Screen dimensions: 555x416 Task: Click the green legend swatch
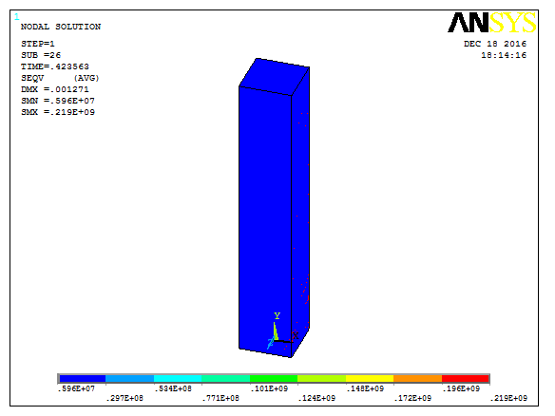pos(274,379)
